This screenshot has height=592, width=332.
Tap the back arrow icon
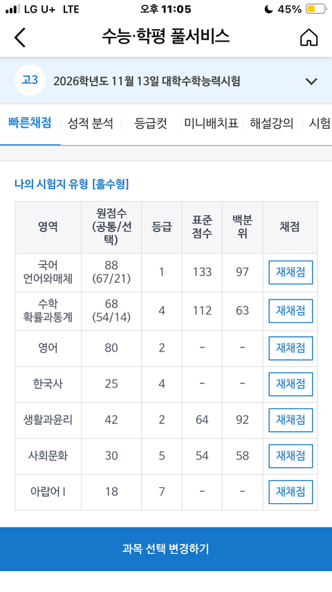20,37
